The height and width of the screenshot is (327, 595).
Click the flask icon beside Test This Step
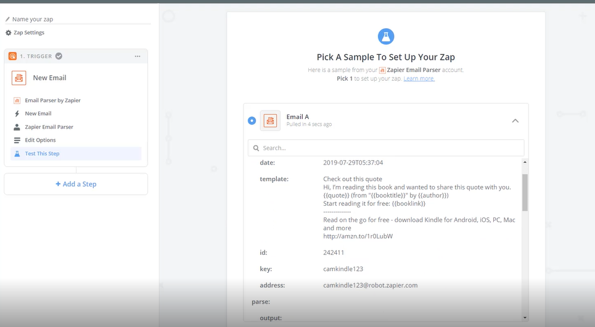[17, 153]
